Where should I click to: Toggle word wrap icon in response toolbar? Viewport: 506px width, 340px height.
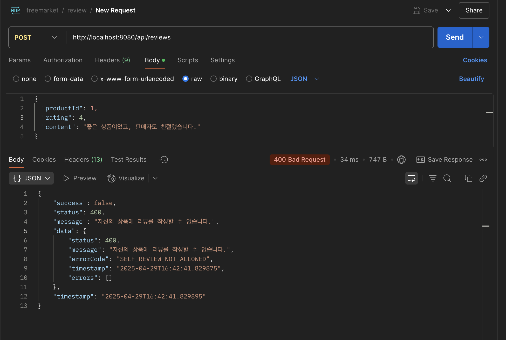coord(411,178)
